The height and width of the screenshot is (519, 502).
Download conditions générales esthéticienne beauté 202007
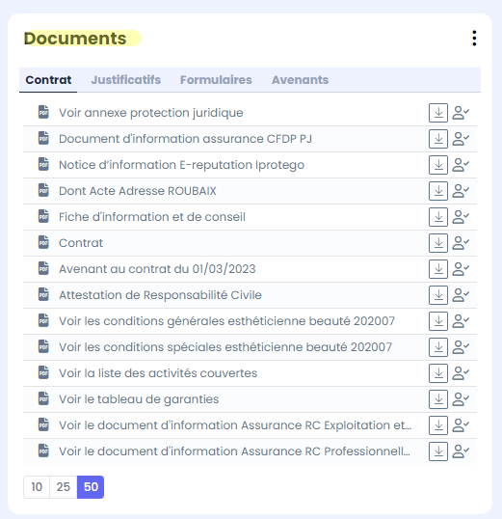click(x=438, y=321)
